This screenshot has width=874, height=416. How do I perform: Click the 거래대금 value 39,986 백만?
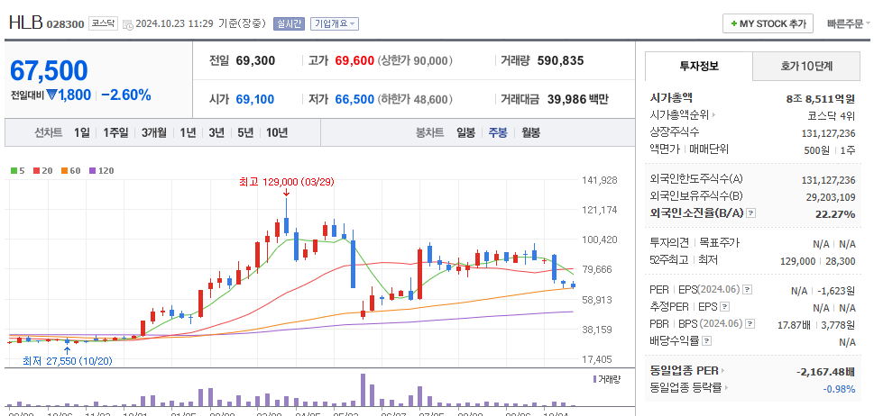coord(576,100)
